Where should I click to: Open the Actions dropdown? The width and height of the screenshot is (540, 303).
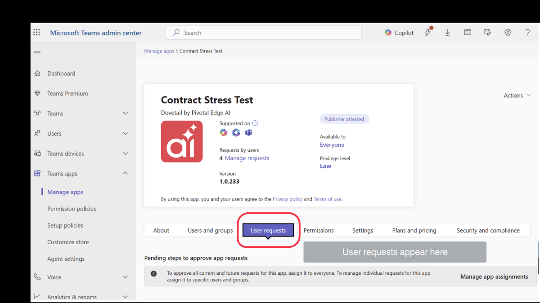(517, 95)
